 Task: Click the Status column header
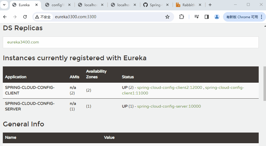coord(128,77)
